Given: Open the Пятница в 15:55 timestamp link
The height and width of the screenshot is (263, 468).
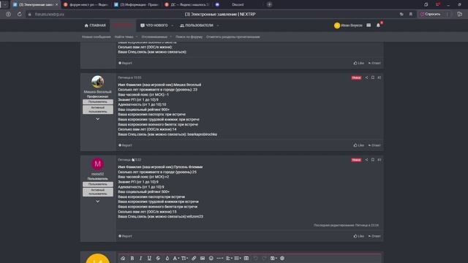Looking at the screenshot, I should click(129, 77).
